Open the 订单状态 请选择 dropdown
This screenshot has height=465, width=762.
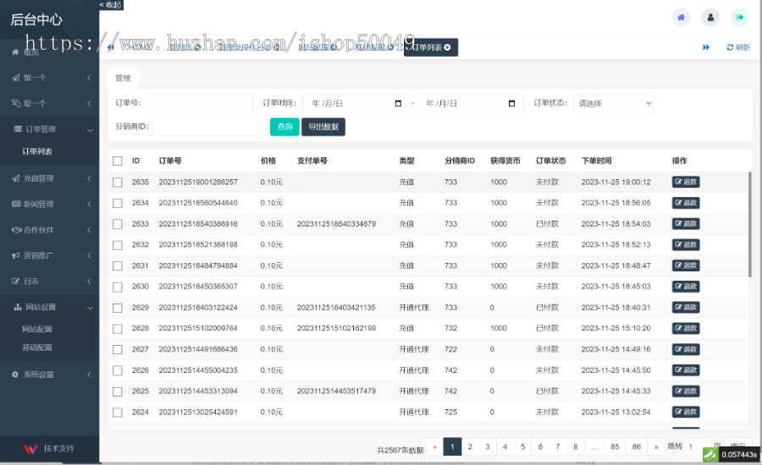pos(613,103)
